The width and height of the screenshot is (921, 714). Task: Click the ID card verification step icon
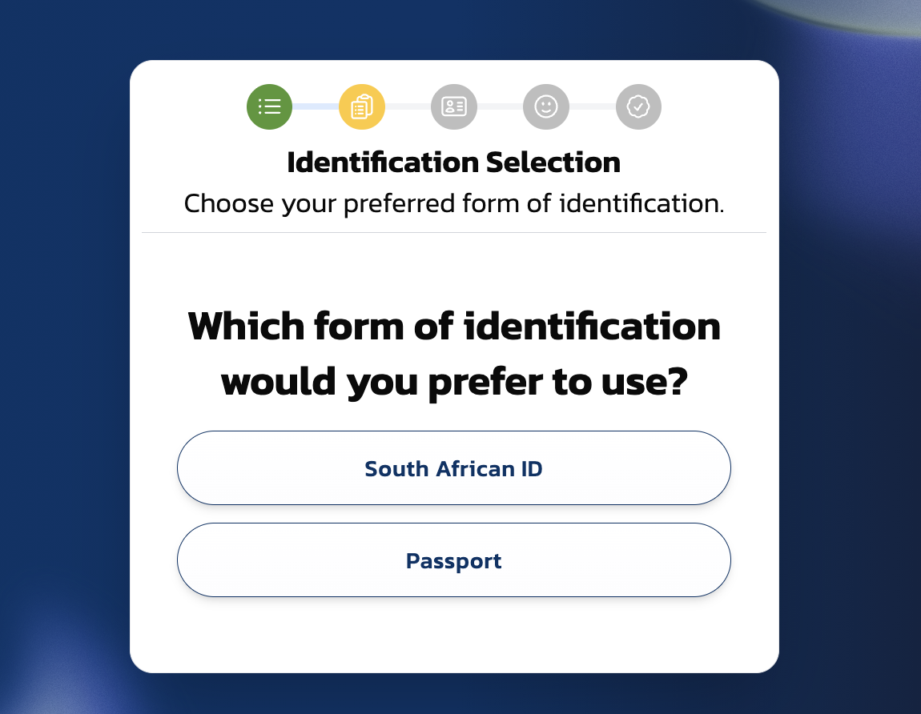[454, 106]
